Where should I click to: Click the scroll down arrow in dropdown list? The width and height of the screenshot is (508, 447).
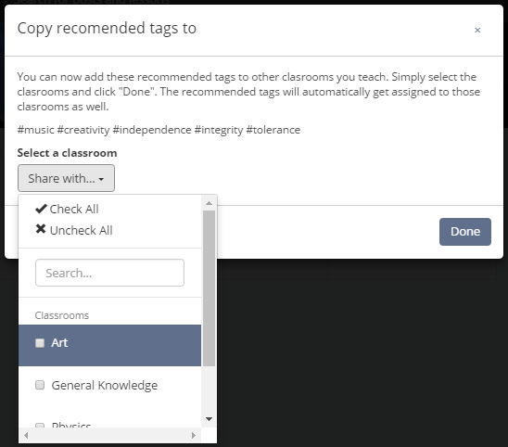pos(209,419)
